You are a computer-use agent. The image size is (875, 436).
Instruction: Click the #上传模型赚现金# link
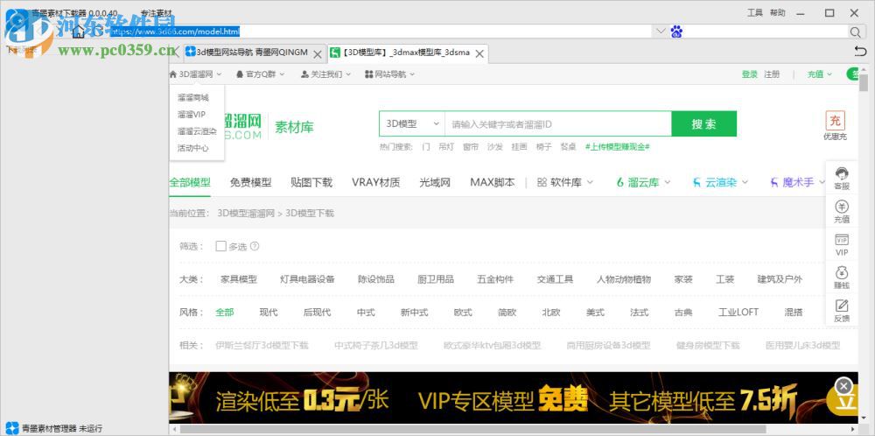click(617, 147)
